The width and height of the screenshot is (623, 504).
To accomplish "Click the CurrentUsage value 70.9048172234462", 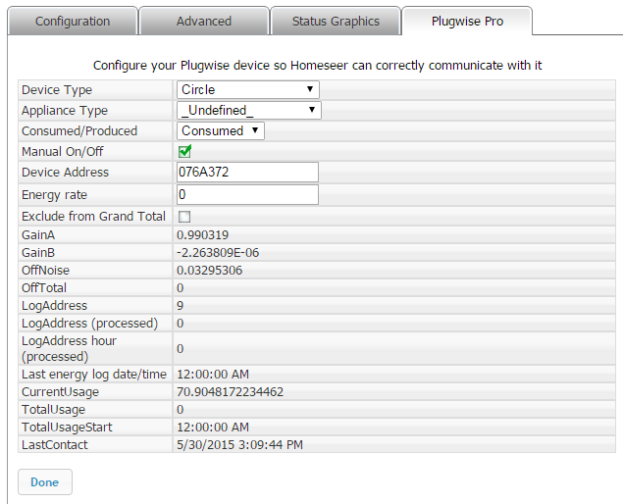I will tap(230, 392).
